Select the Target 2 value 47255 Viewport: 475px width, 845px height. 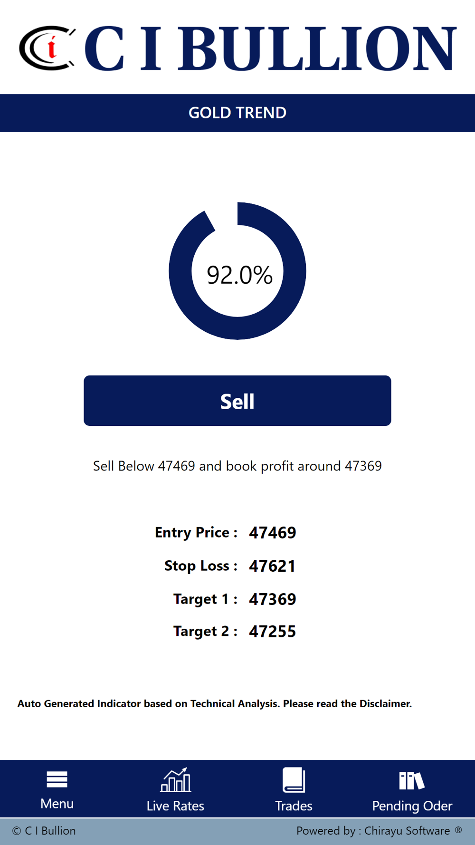click(273, 632)
